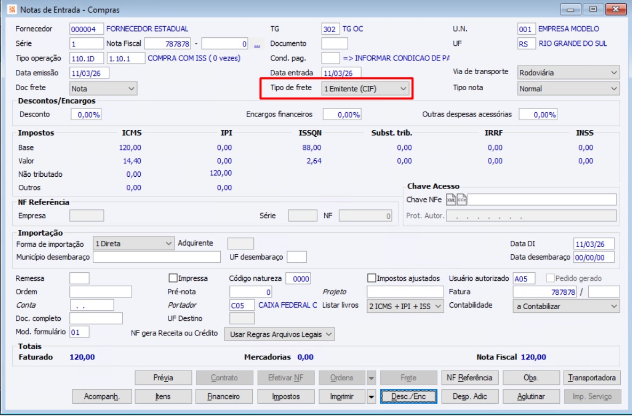The width and height of the screenshot is (632, 416).
Task: Expand the Tipo de frete dropdown
Action: point(365,89)
